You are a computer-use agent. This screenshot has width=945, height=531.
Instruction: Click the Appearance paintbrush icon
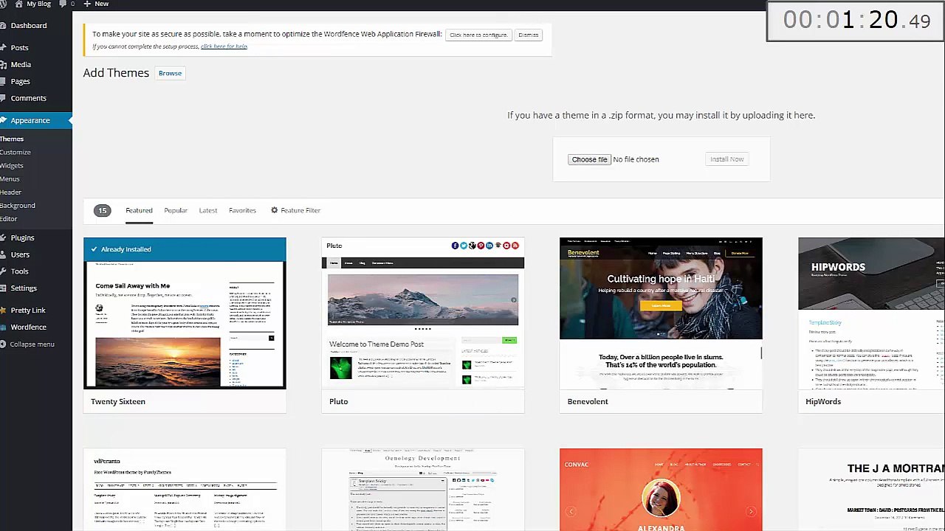coord(3,120)
